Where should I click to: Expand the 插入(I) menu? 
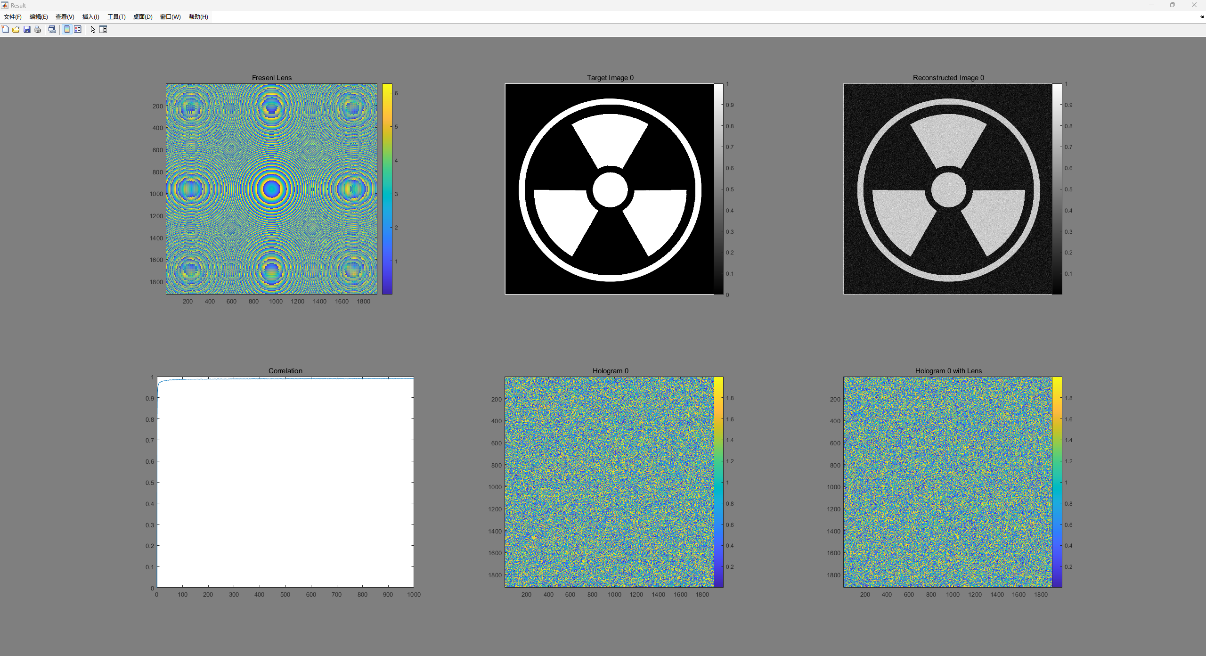[x=91, y=16]
